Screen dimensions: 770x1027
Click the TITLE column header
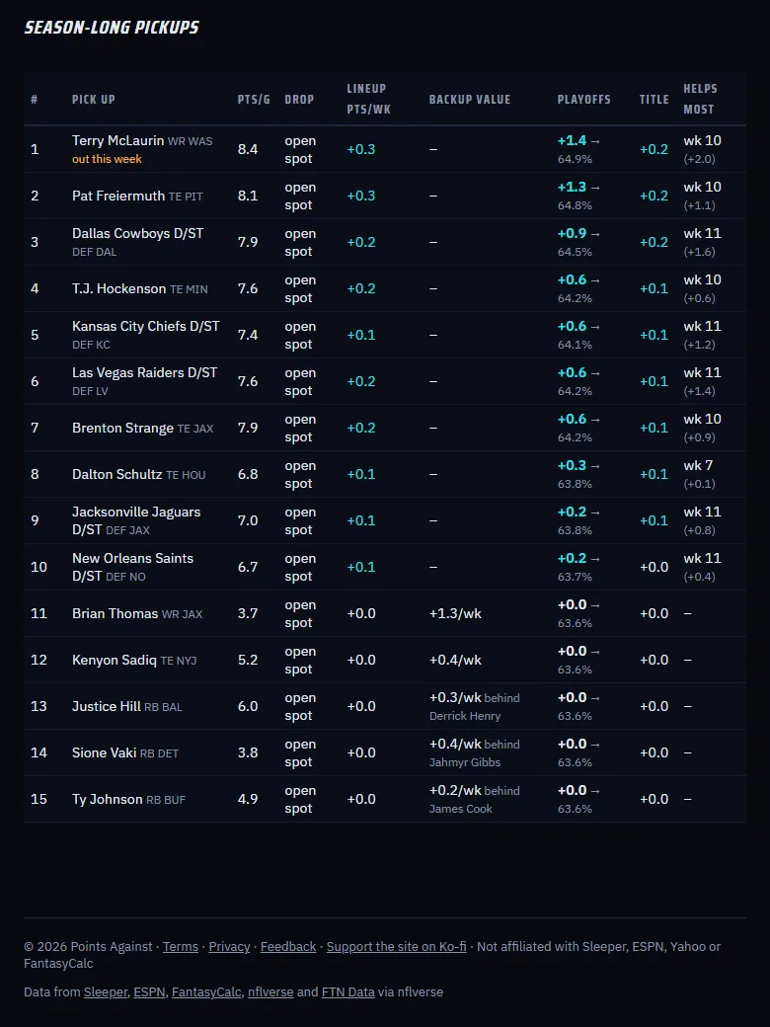(654, 100)
